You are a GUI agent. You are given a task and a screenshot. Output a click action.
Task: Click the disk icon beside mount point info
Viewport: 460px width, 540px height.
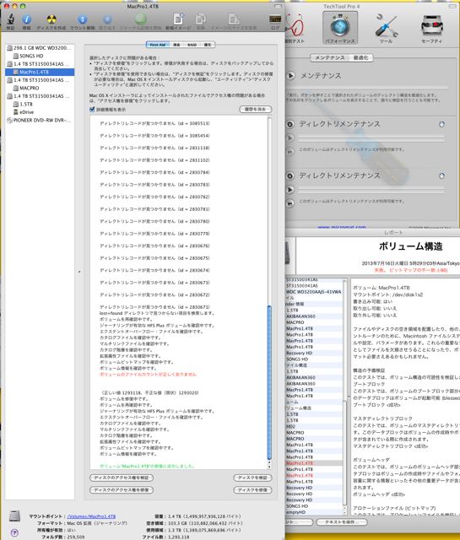pos(14,516)
